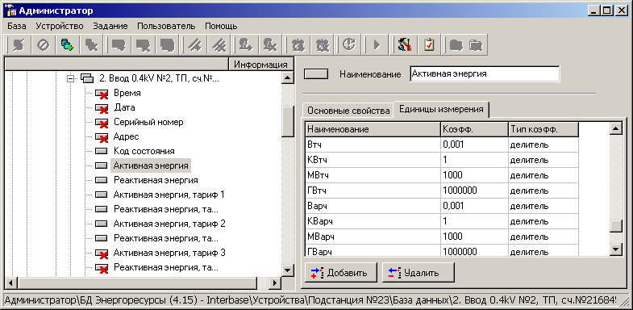Click the parameter icon beside Код состояния
This screenshot has height=310, width=633.
[x=102, y=151]
